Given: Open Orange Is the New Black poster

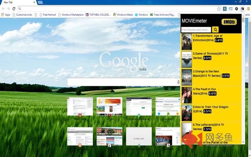Looking at the screenshot, I should point(187,78).
